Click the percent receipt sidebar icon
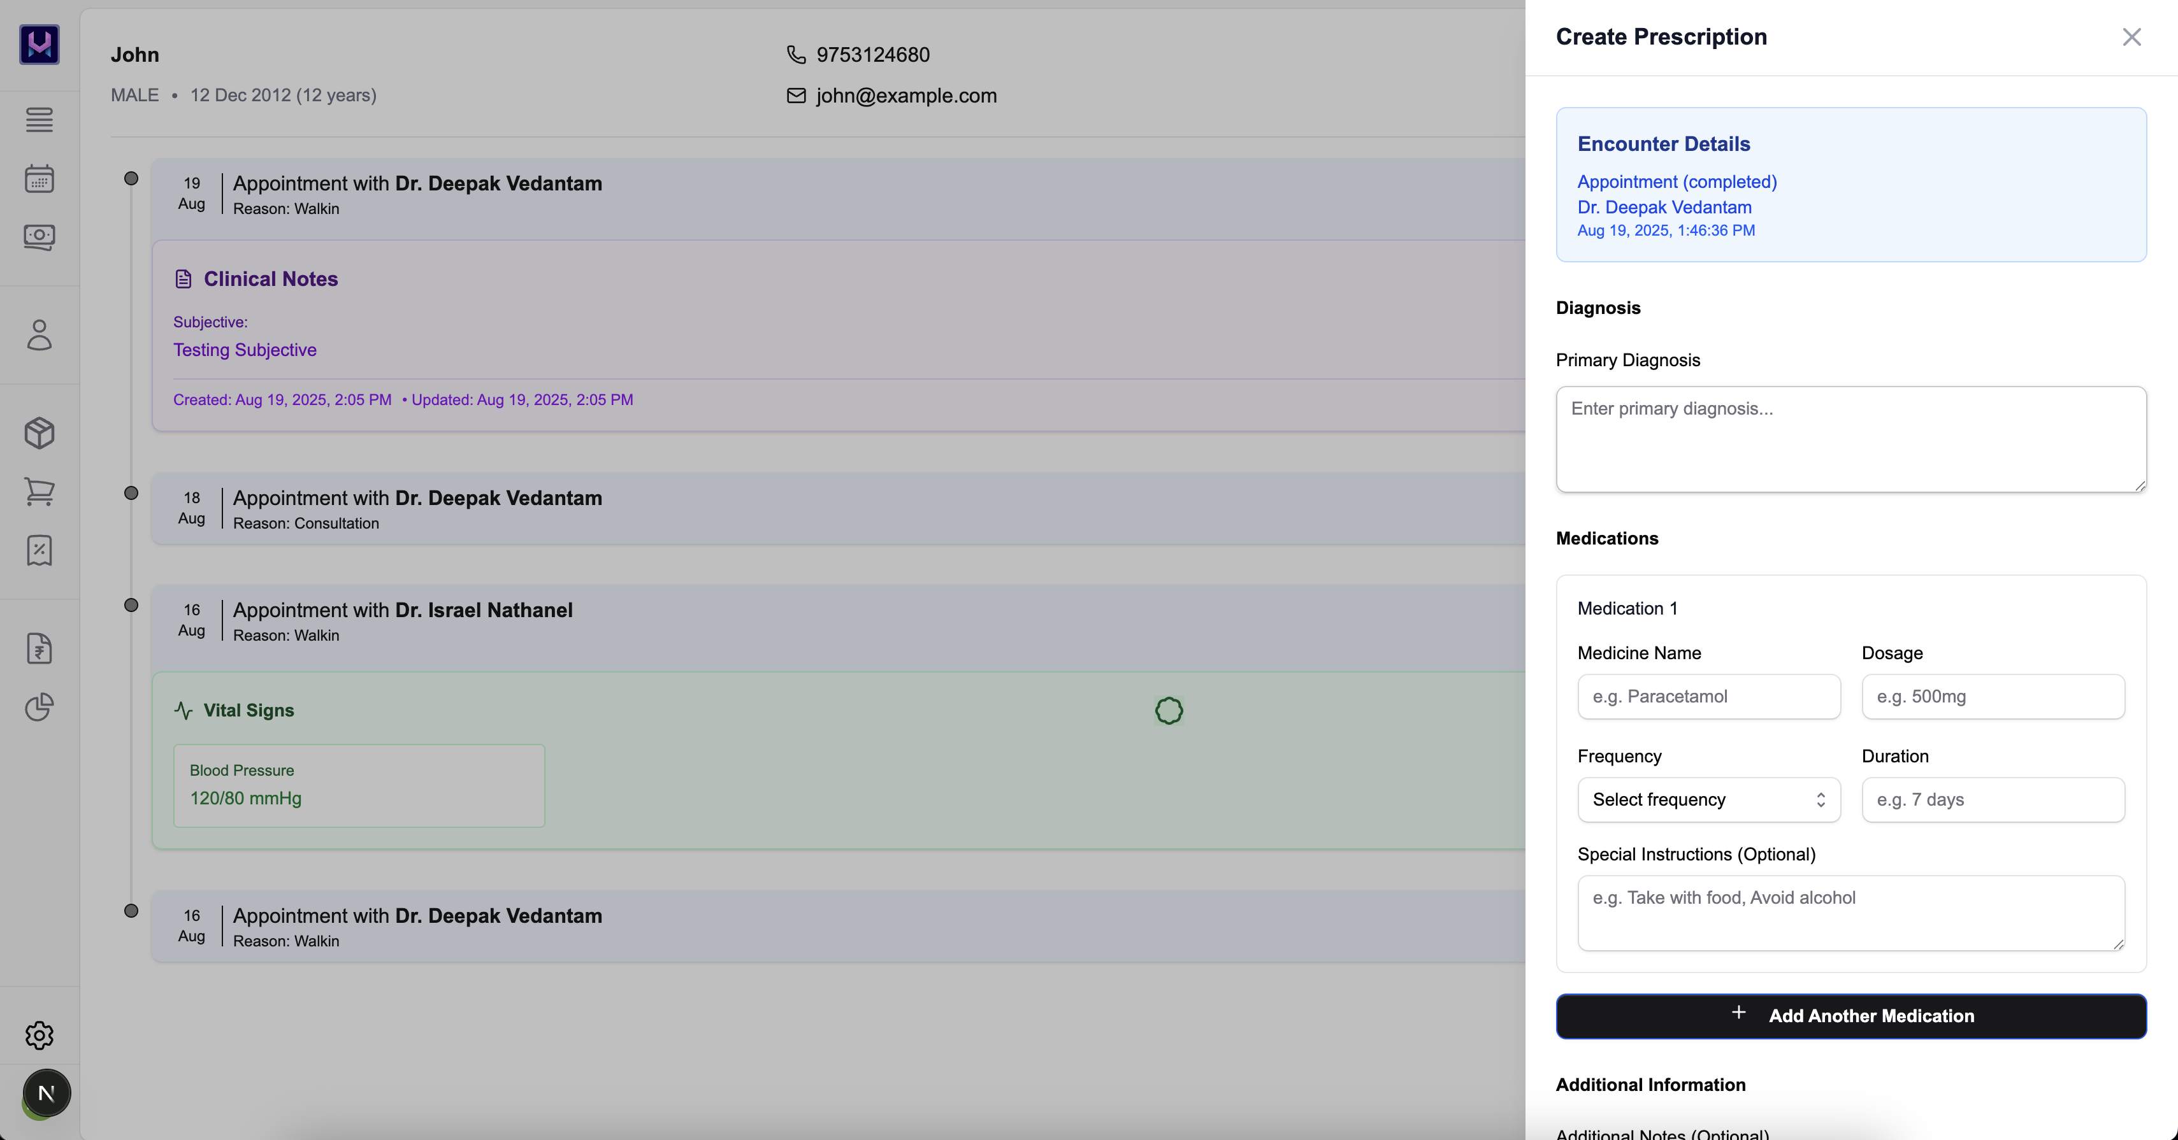2178x1140 pixels. pyautogui.click(x=39, y=550)
